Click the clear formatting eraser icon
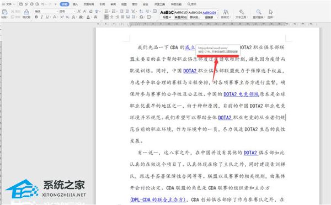Viewport: 331px width, 205px height. [91, 11]
